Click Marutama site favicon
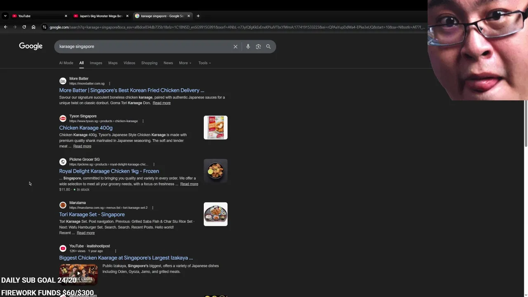This screenshot has width=528, height=297. click(x=63, y=205)
